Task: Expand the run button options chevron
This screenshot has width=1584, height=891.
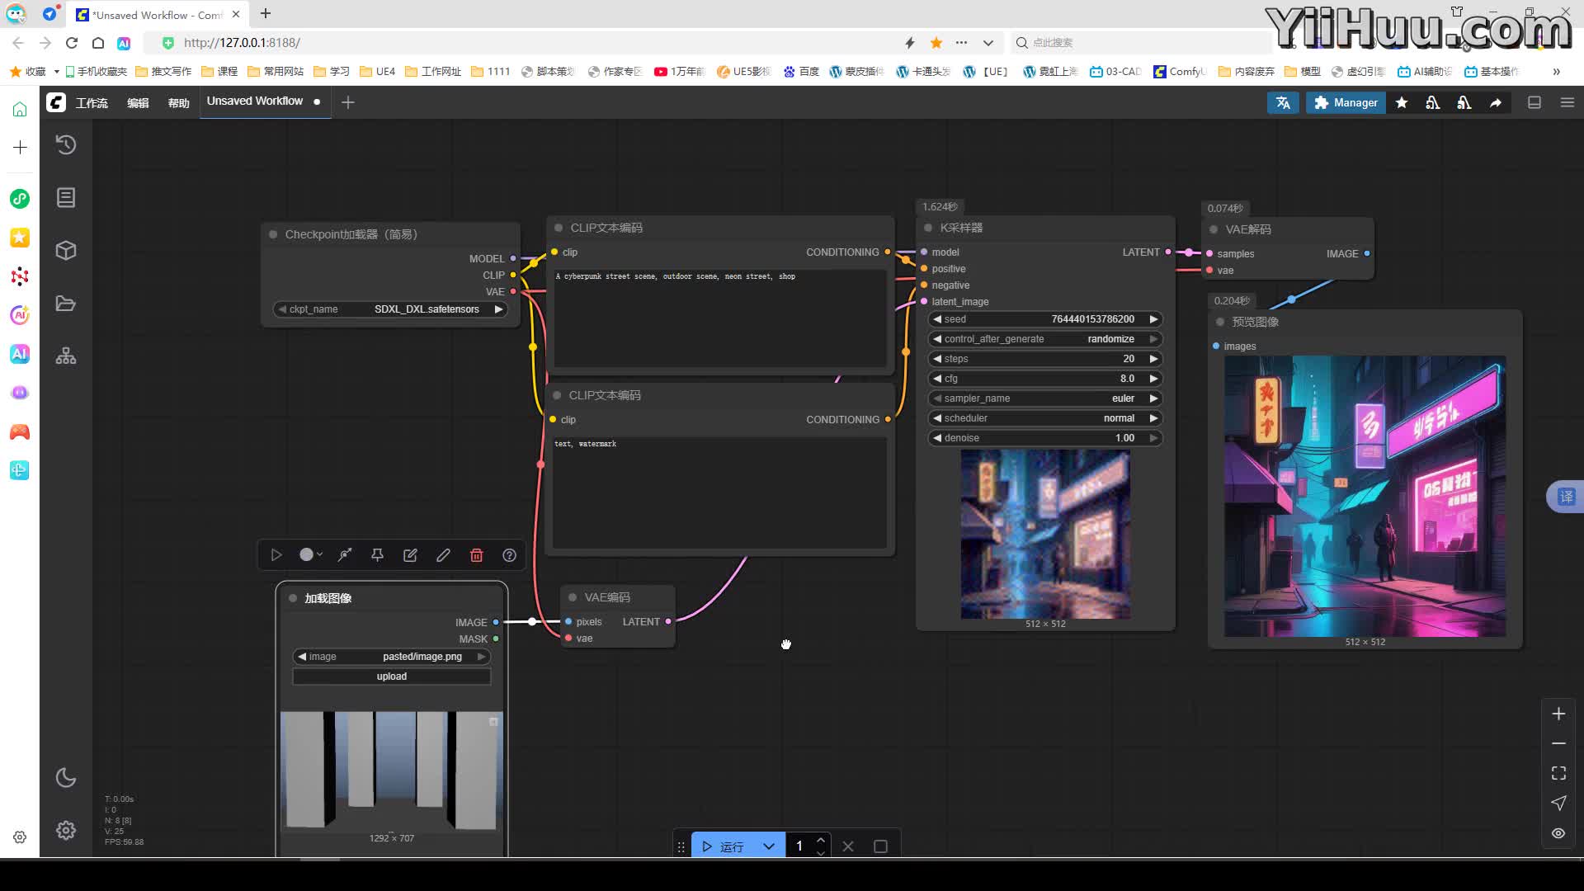Action: 769,846
